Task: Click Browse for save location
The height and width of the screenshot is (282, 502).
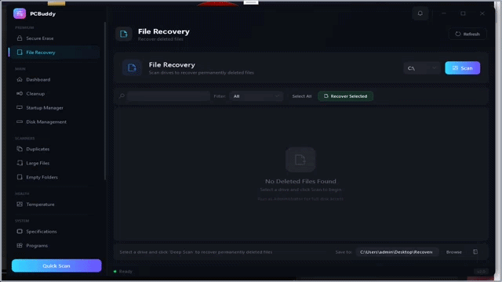Action: [453, 252]
